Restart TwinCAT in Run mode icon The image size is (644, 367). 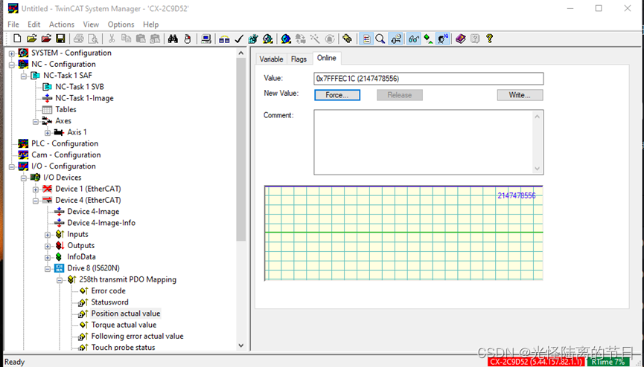268,39
